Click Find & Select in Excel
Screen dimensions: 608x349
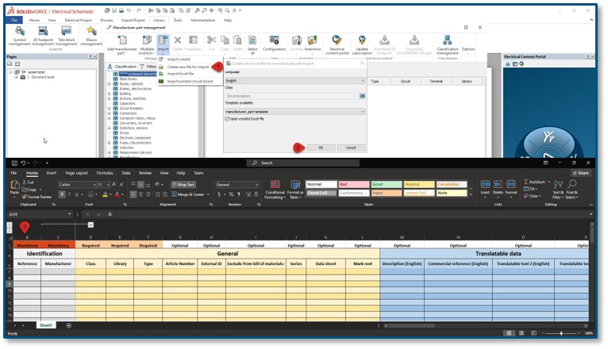(571, 190)
